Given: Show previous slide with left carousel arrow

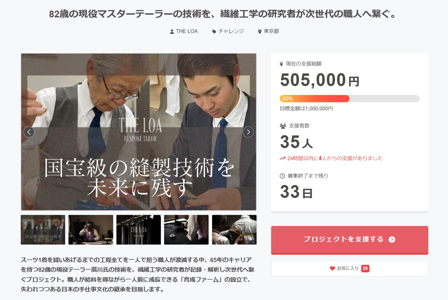Looking at the screenshot, I should click(29, 132).
